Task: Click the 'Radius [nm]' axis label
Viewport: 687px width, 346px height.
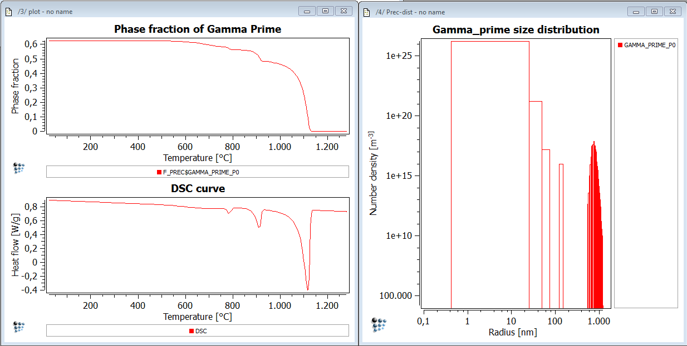Action: click(x=512, y=333)
